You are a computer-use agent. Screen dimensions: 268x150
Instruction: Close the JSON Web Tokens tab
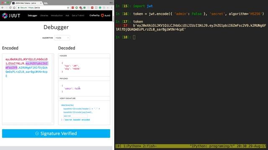41,3
